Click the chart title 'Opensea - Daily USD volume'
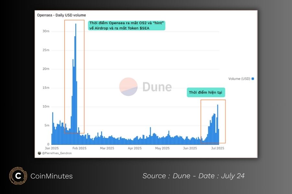 (x=61, y=15)
